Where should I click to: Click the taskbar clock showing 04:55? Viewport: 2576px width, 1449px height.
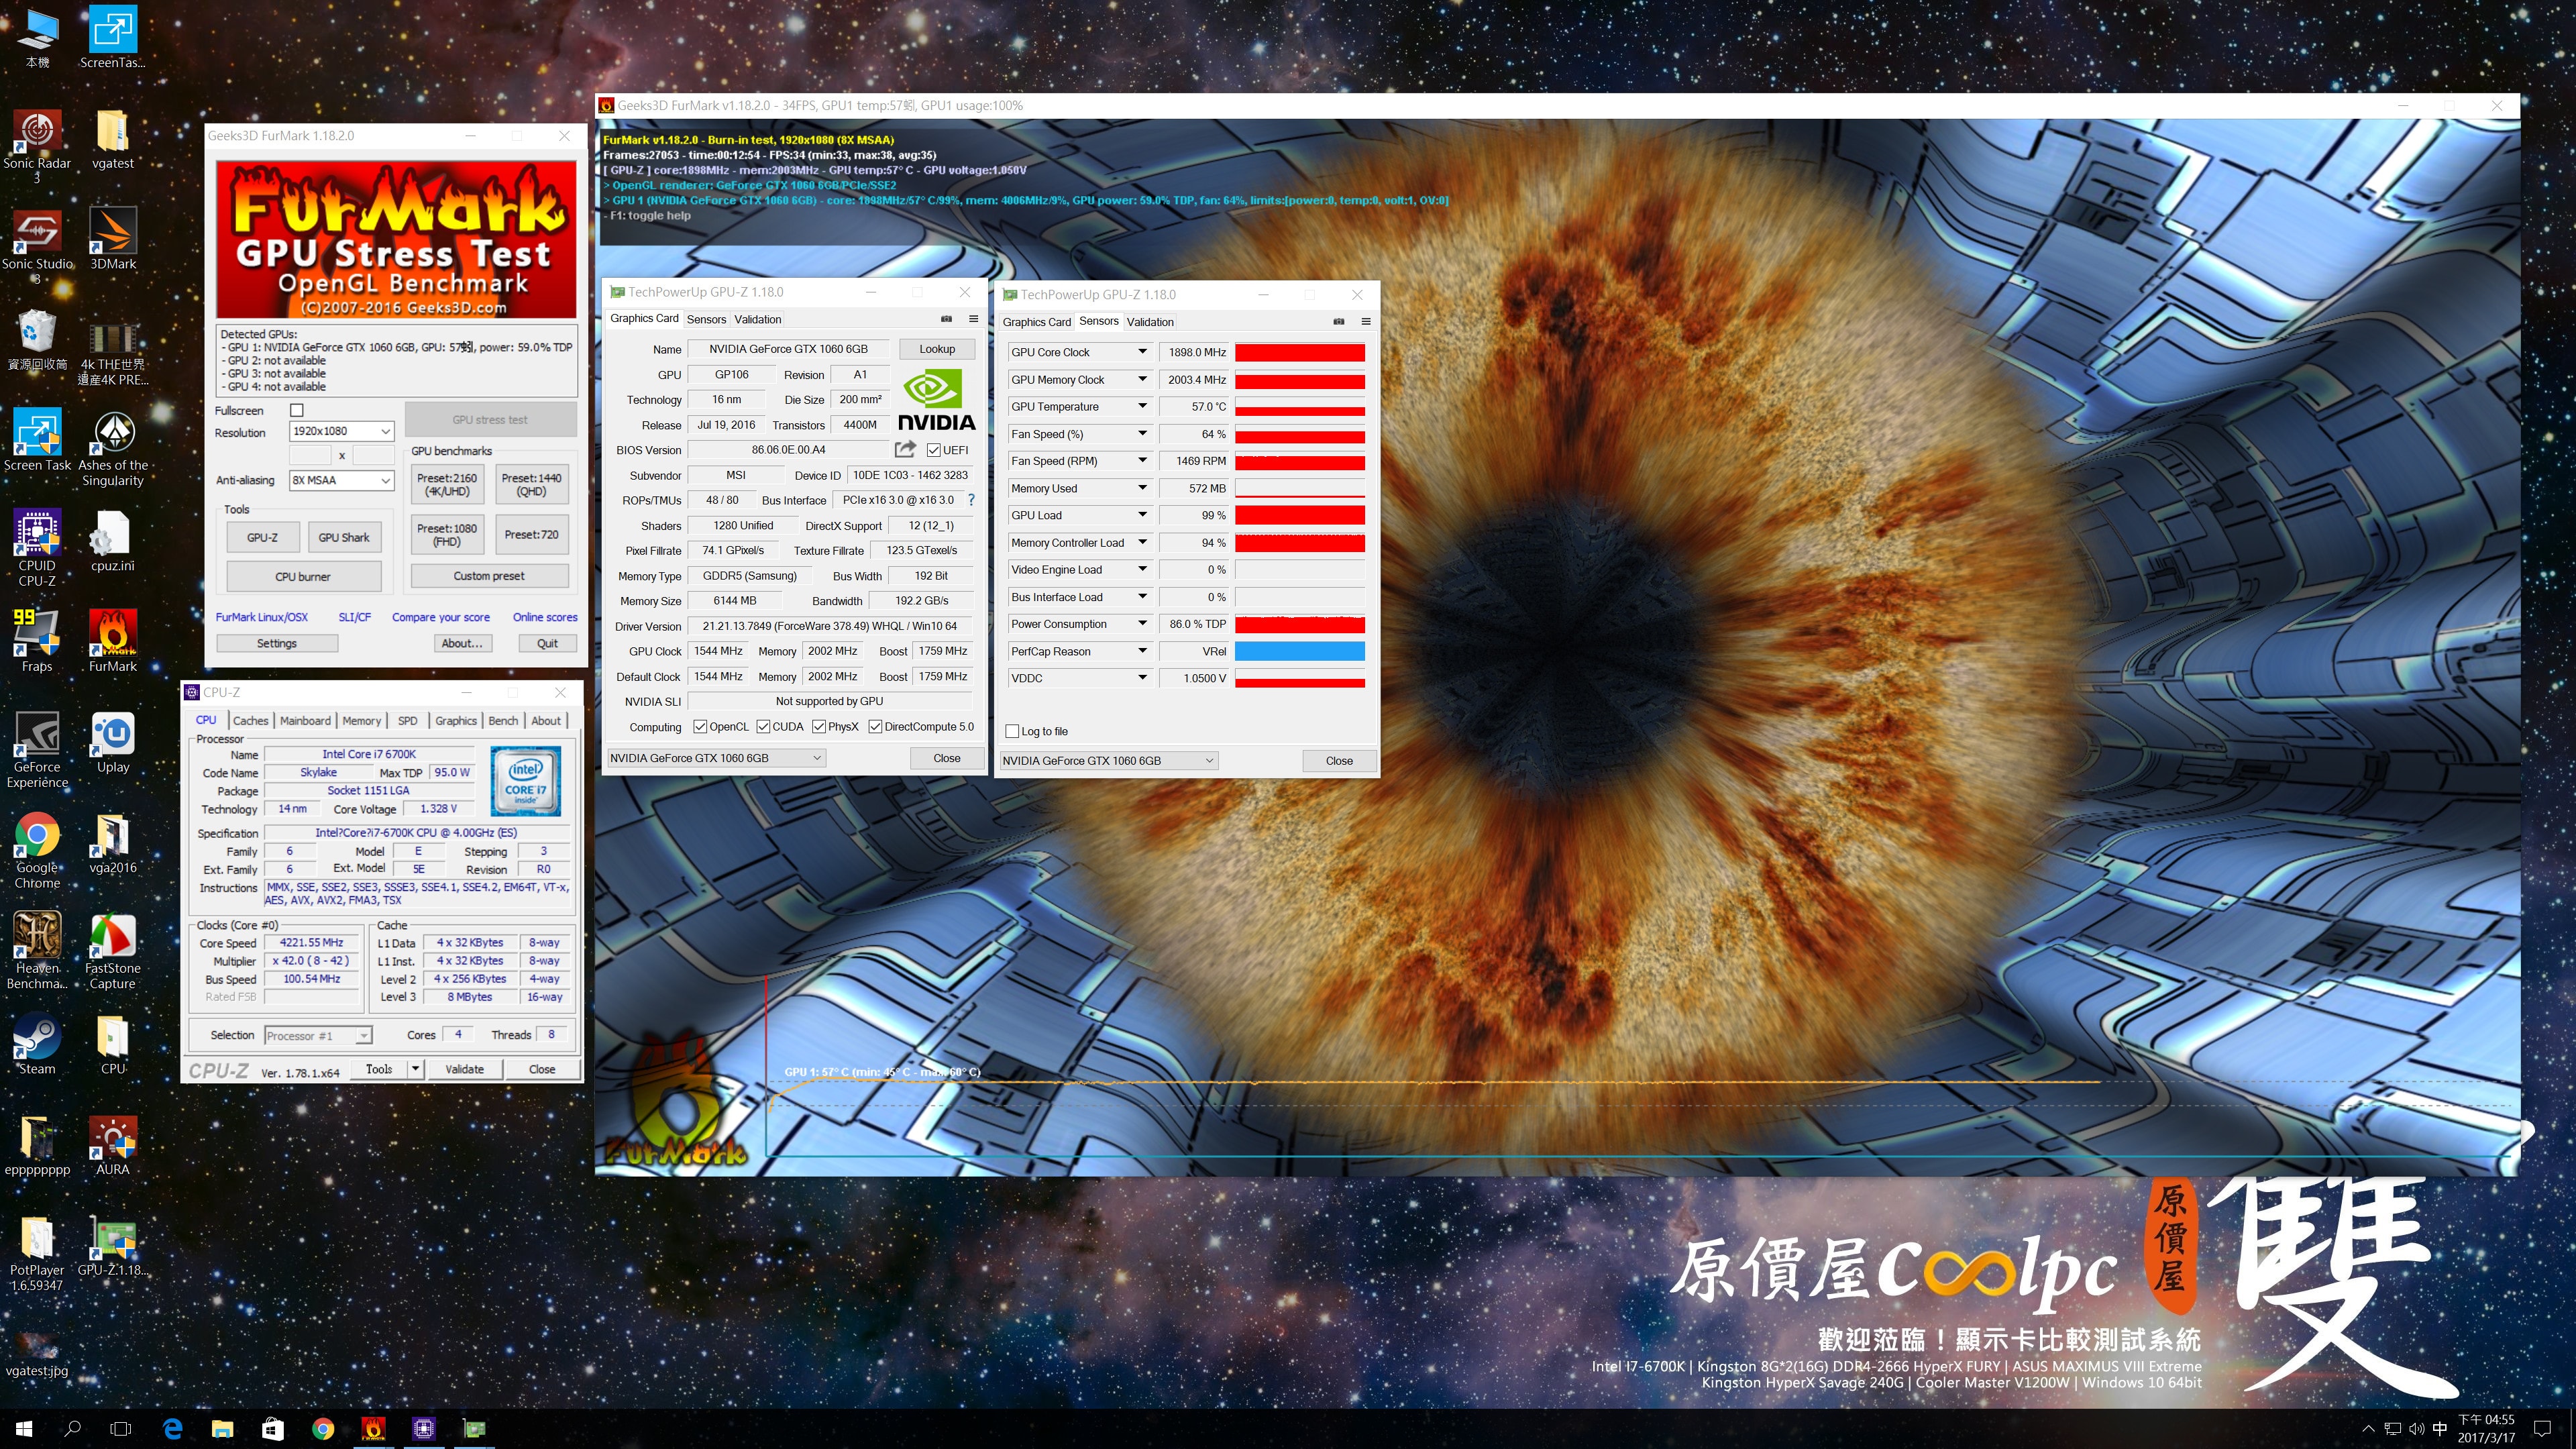[2486, 1429]
